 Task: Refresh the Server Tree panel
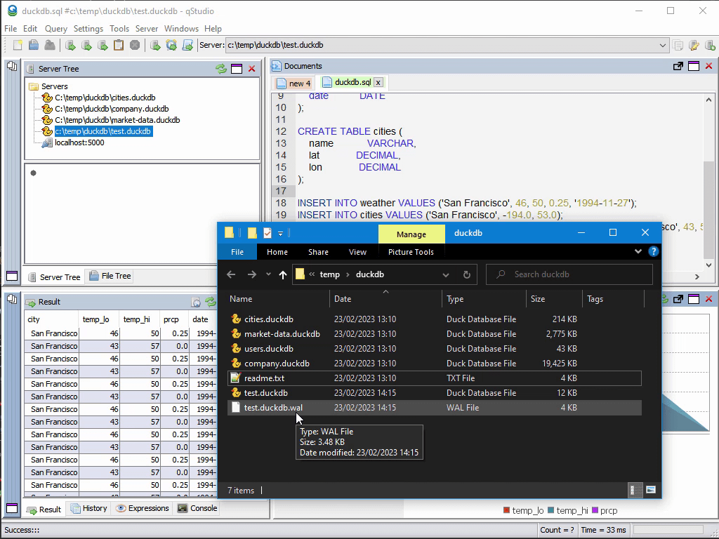pos(221,69)
